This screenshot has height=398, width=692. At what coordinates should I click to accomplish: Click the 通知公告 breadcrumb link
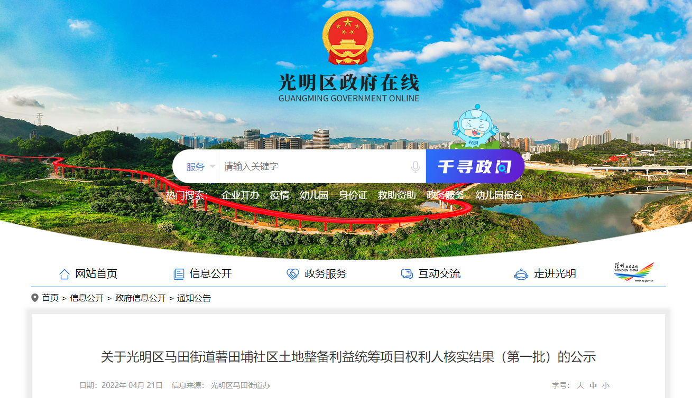coord(194,298)
